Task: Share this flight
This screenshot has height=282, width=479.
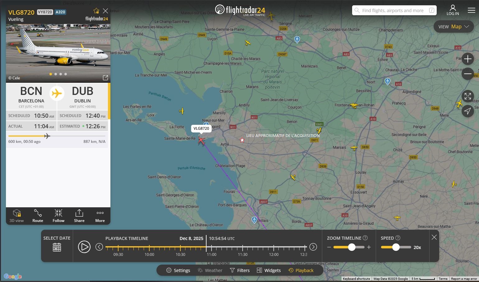Action: [x=79, y=216]
